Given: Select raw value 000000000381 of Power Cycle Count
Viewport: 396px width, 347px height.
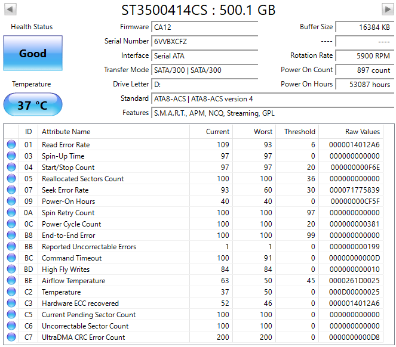Looking at the screenshot, I should click(x=354, y=224).
